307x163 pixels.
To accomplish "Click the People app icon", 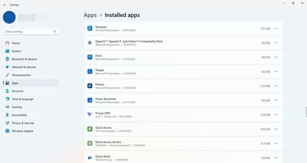I will (90, 71).
